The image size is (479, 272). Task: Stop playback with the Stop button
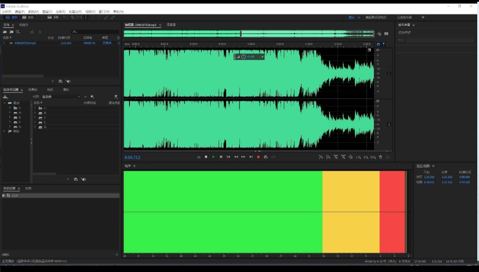point(206,157)
